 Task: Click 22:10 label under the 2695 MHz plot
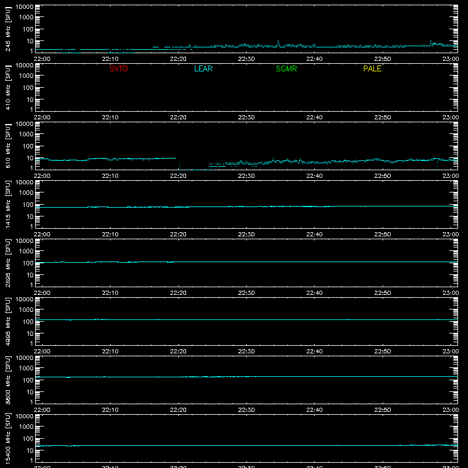(110, 293)
